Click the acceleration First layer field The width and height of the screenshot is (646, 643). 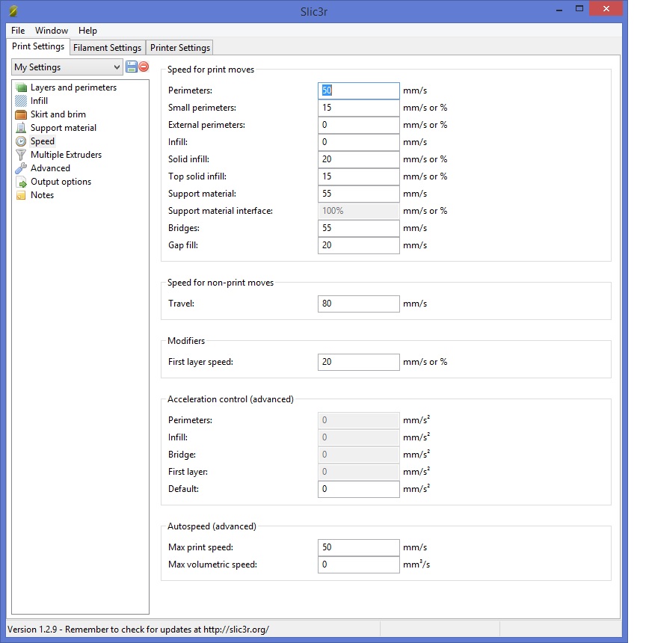click(x=358, y=472)
